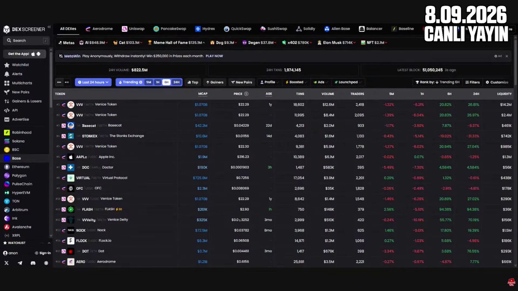Click the BSC chain icon

pos(6,150)
